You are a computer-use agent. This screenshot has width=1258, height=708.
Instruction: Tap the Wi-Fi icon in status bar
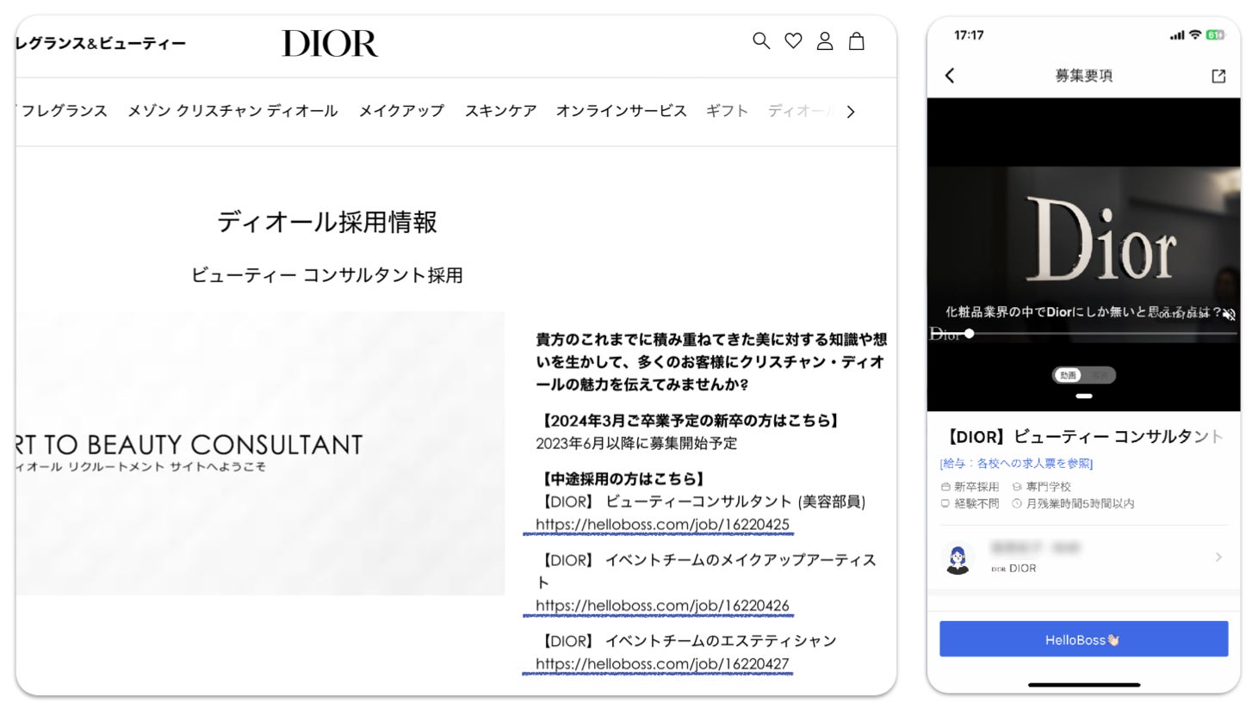point(1194,35)
